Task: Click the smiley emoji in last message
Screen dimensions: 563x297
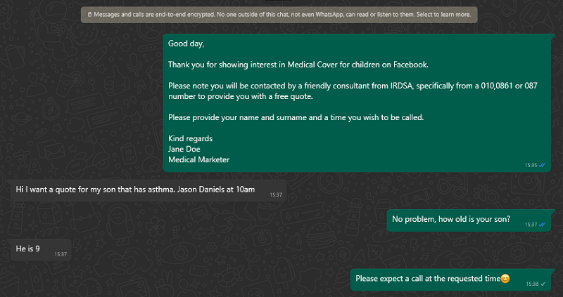Action: coord(505,278)
